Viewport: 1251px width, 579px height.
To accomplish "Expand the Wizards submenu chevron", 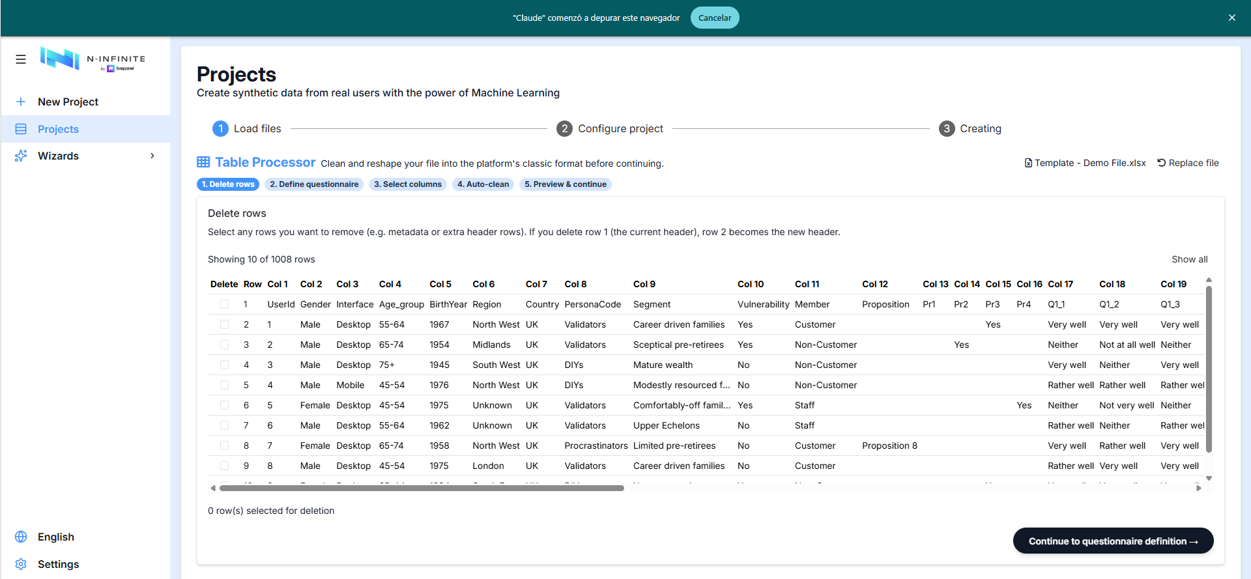I will click(152, 156).
